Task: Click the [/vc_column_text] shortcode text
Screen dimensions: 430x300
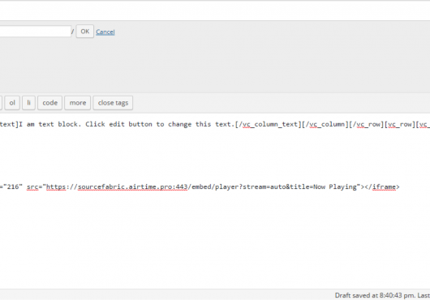Action: click(x=269, y=124)
